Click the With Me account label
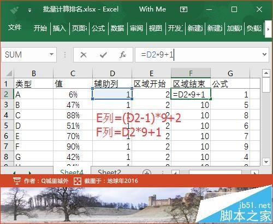Screen dimensions: 273x224 (x=152, y=9)
